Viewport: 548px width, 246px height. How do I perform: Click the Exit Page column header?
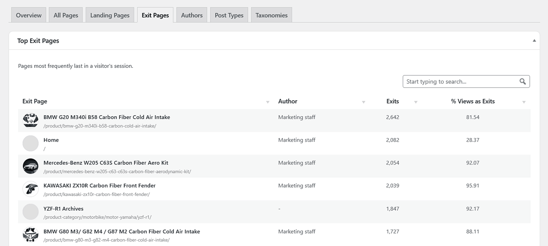(x=35, y=101)
